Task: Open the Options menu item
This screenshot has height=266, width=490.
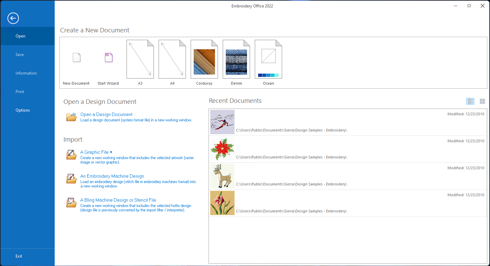Action: click(23, 110)
